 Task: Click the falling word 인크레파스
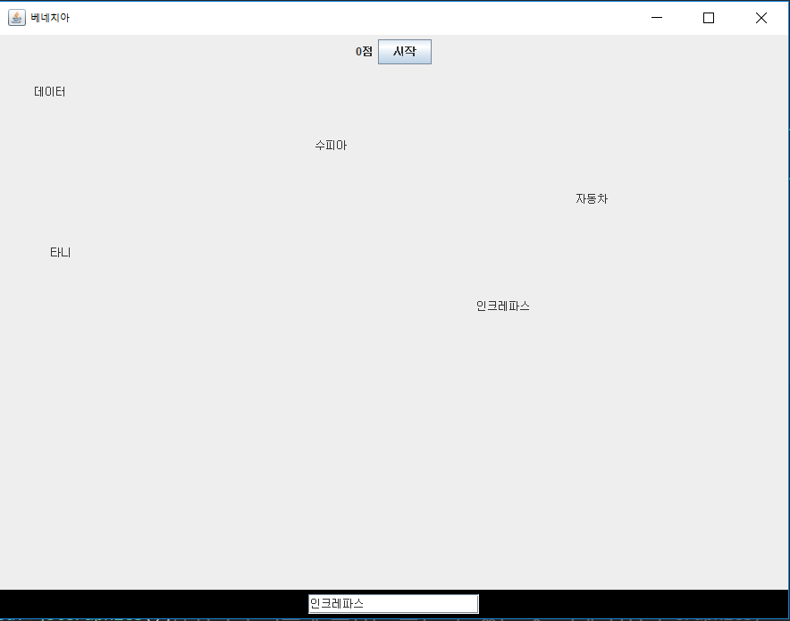(x=501, y=306)
